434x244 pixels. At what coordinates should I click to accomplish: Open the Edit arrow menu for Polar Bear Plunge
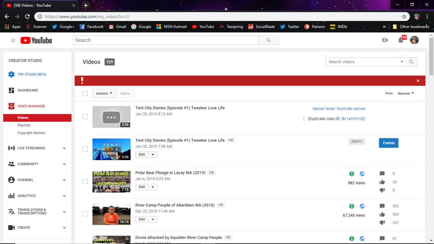(x=153, y=187)
